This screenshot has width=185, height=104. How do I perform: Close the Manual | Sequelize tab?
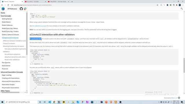[22, 2]
